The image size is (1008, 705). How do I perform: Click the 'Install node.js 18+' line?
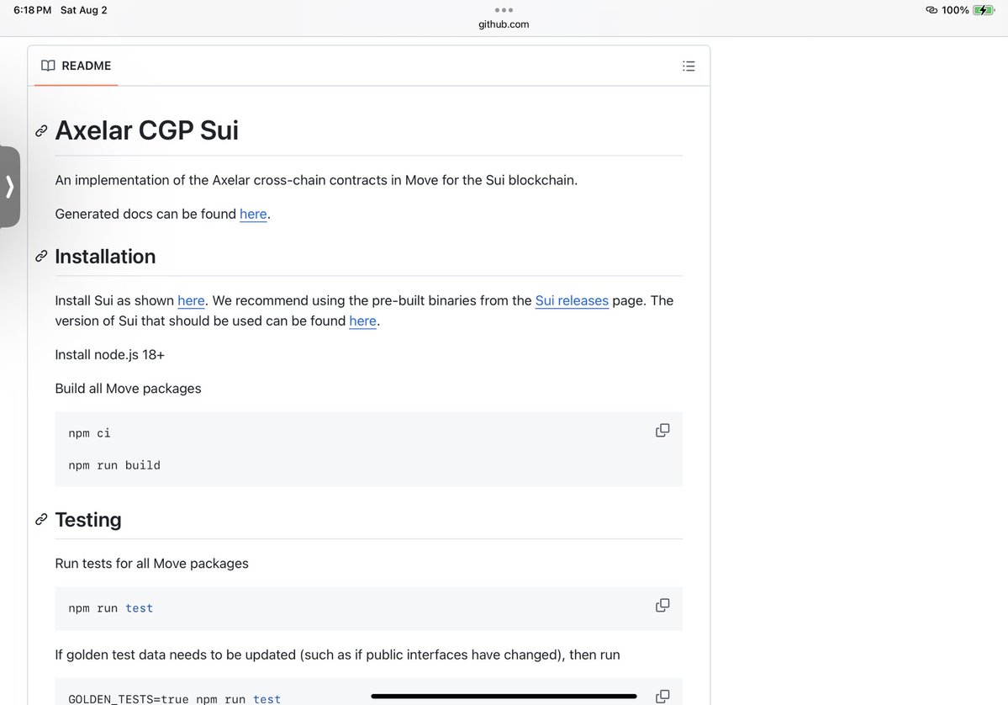coord(110,355)
